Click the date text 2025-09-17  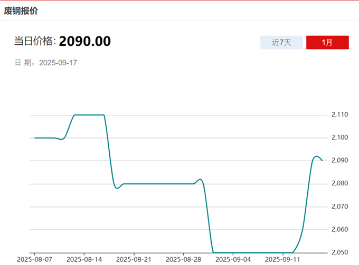coord(58,63)
